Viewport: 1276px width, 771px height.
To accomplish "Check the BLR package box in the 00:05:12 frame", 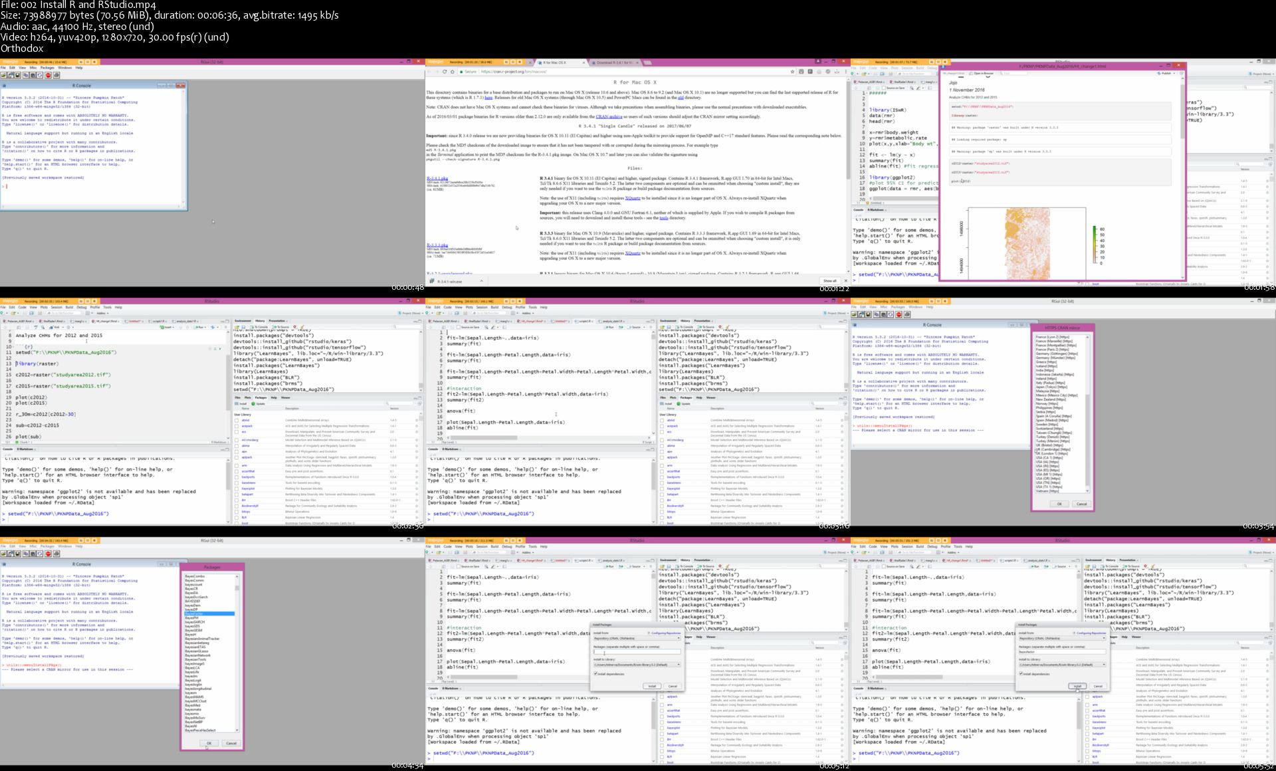I will click(662, 756).
